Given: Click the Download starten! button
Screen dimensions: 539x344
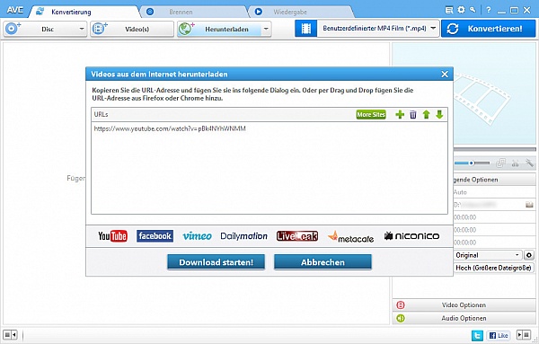Looking at the screenshot, I should click(x=216, y=262).
